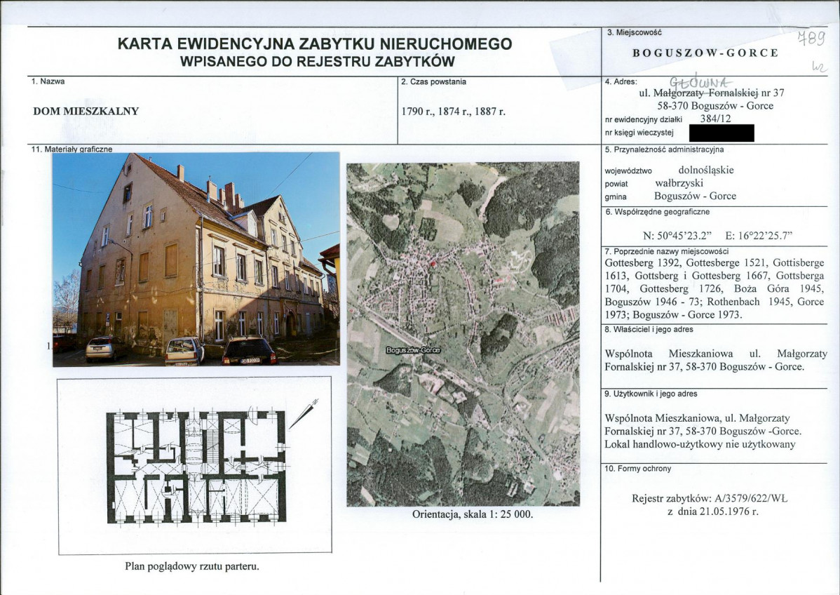Click the date line 'z dnia 21.05.1976 r.'

click(712, 512)
